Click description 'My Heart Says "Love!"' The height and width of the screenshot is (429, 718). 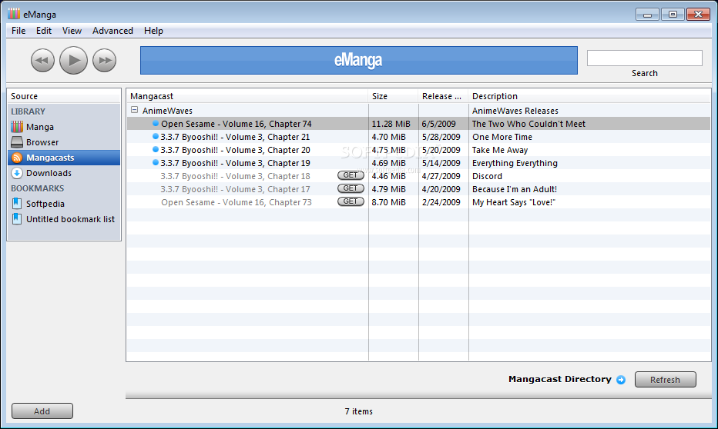(x=513, y=202)
